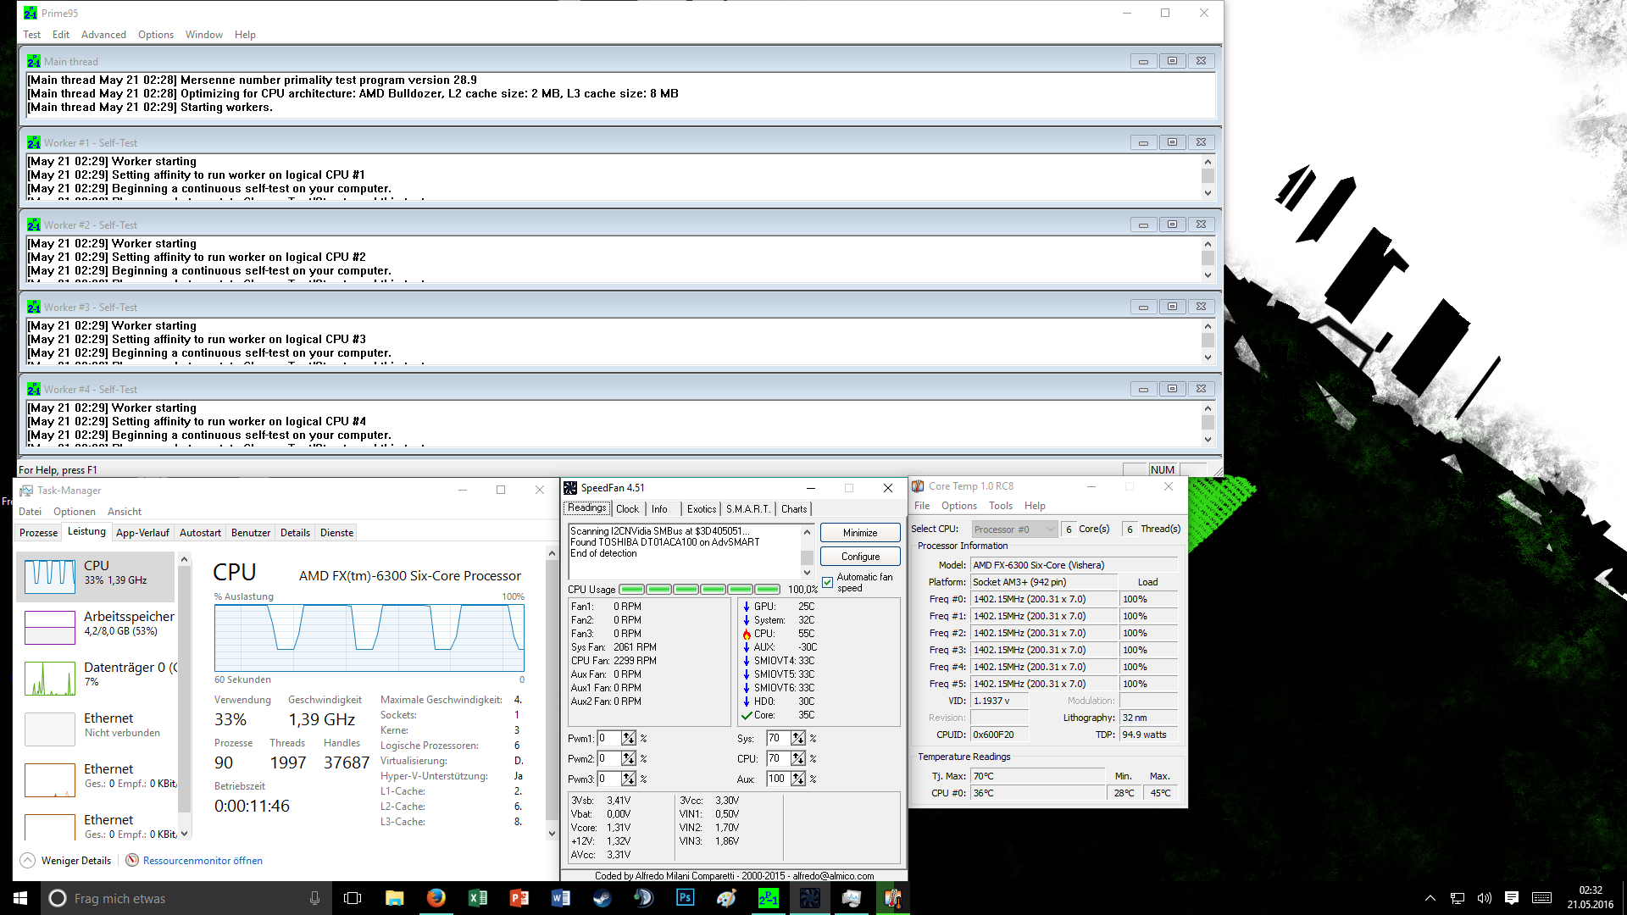Open the Select CPU dropdown
1627x915 pixels.
pyautogui.click(x=1014, y=530)
